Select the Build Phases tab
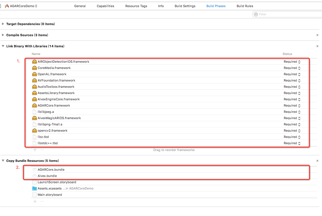Image resolution: width=322 pixels, height=216 pixels. [x=216, y=6]
